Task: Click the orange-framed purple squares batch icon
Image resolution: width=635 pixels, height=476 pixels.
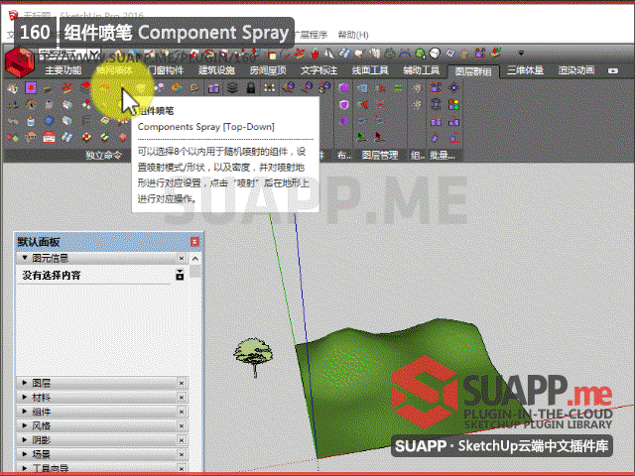Action: tap(436, 87)
